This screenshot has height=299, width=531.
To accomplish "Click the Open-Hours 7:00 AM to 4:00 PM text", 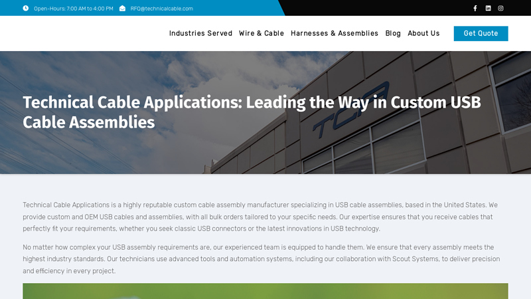I will (x=74, y=9).
